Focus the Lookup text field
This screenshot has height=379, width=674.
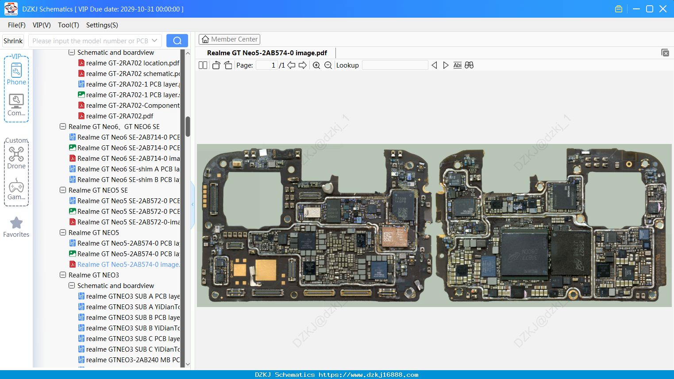coord(395,65)
